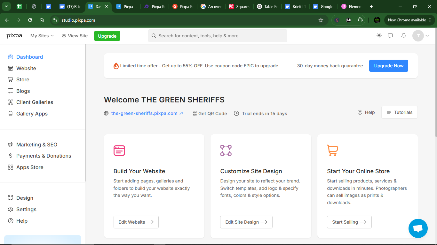Open Help in the sidebar
Viewport: 437px width, 245px height.
(x=18, y=221)
